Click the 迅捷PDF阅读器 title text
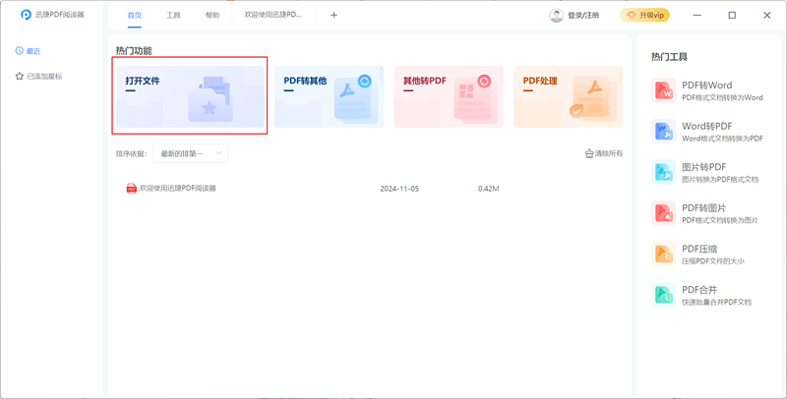Image resolution: width=787 pixels, height=399 pixels. pos(60,15)
